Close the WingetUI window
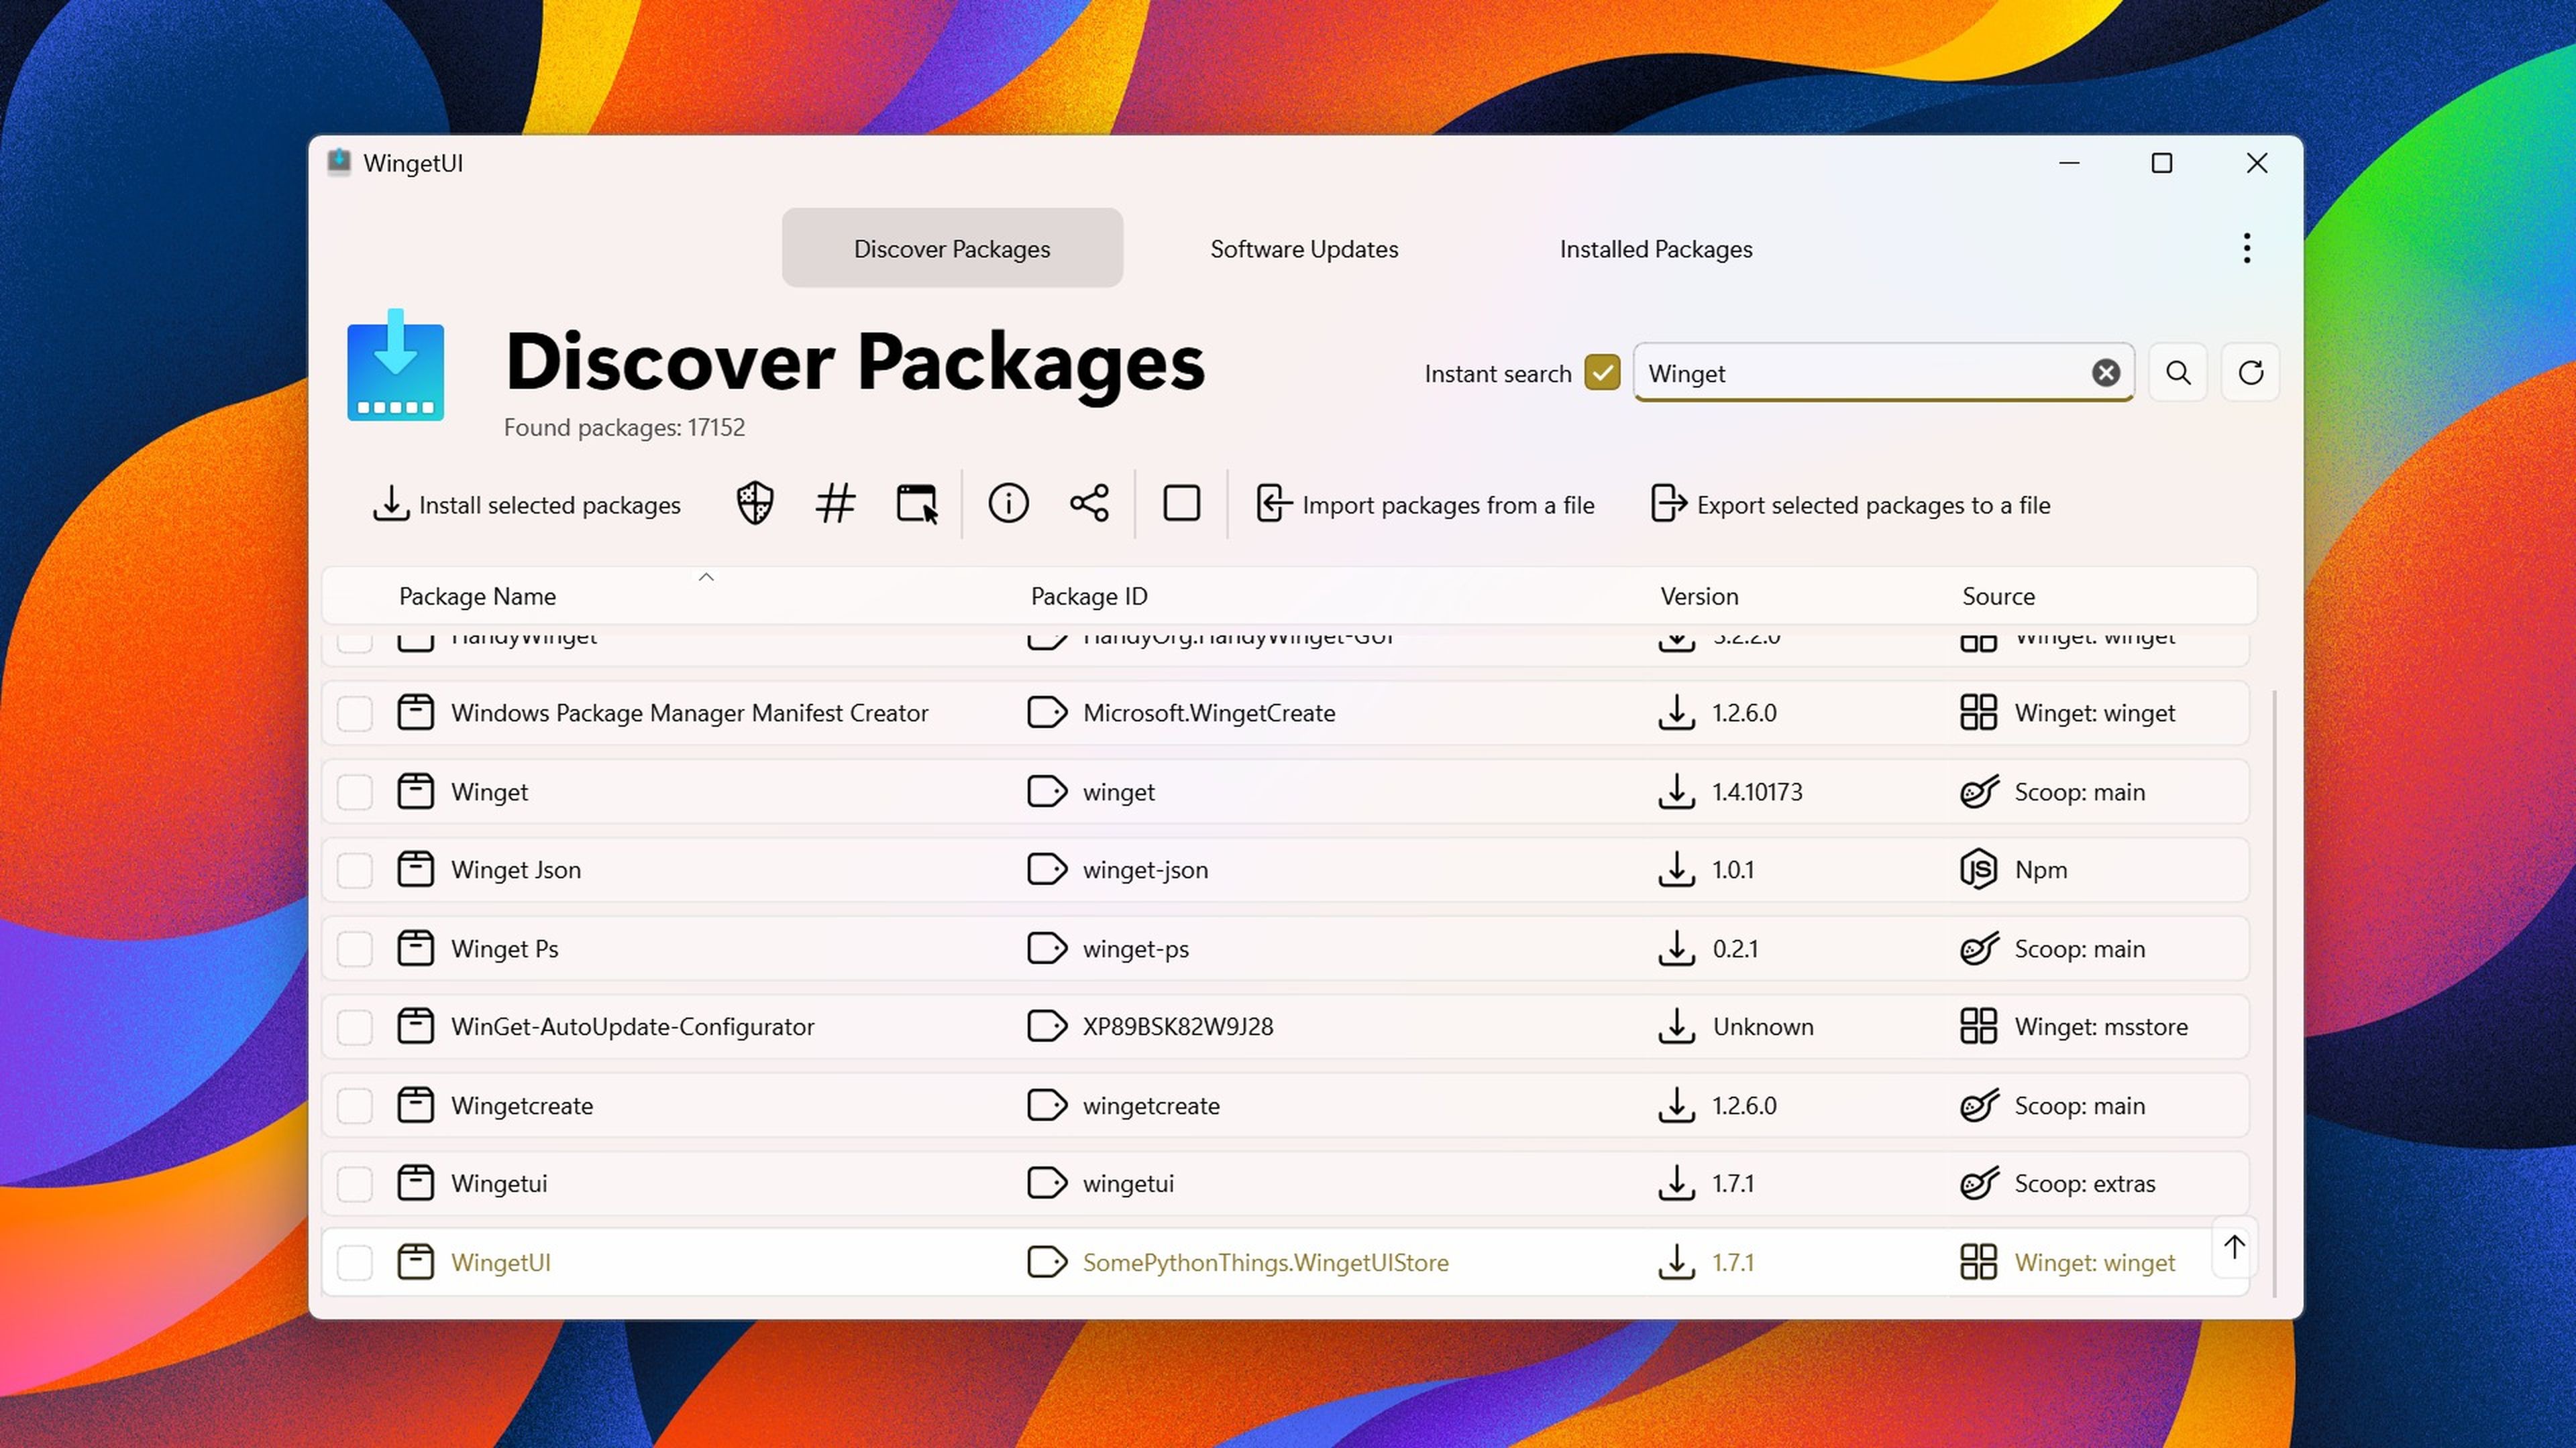The height and width of the screenshot is (1448, 2576). tap(2256, 163)
